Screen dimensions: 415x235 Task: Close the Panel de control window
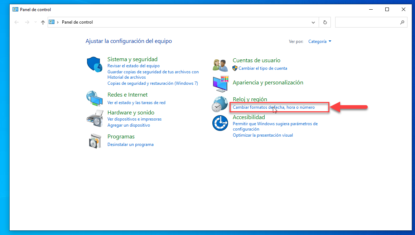click(403, 10)
